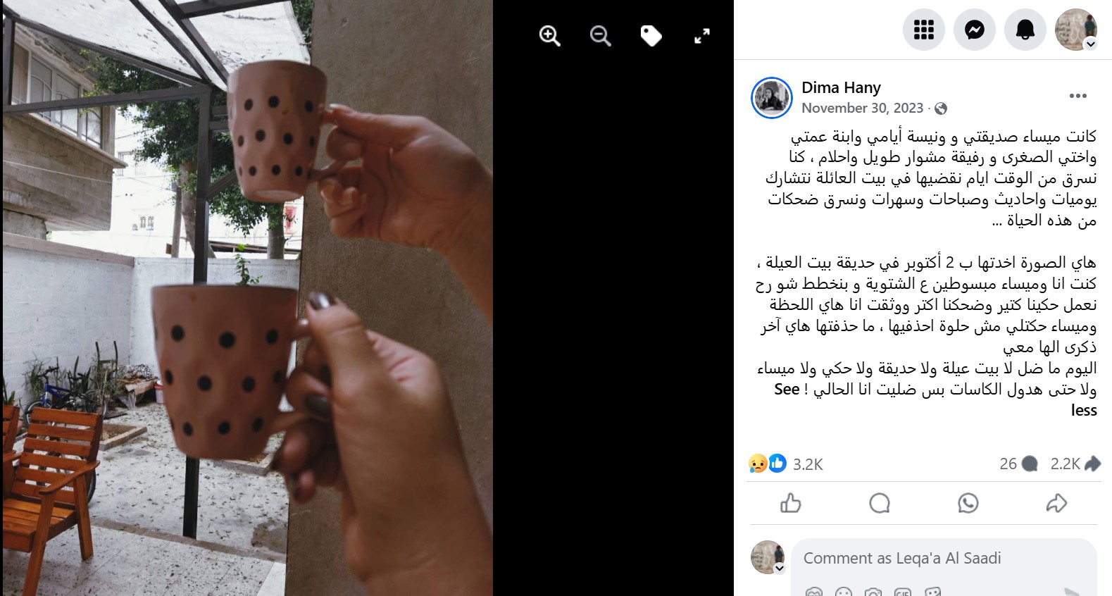This screenshot has width=1112, height=596.
Task: Open the Facebook menu grid
Action: pos(923,30)
